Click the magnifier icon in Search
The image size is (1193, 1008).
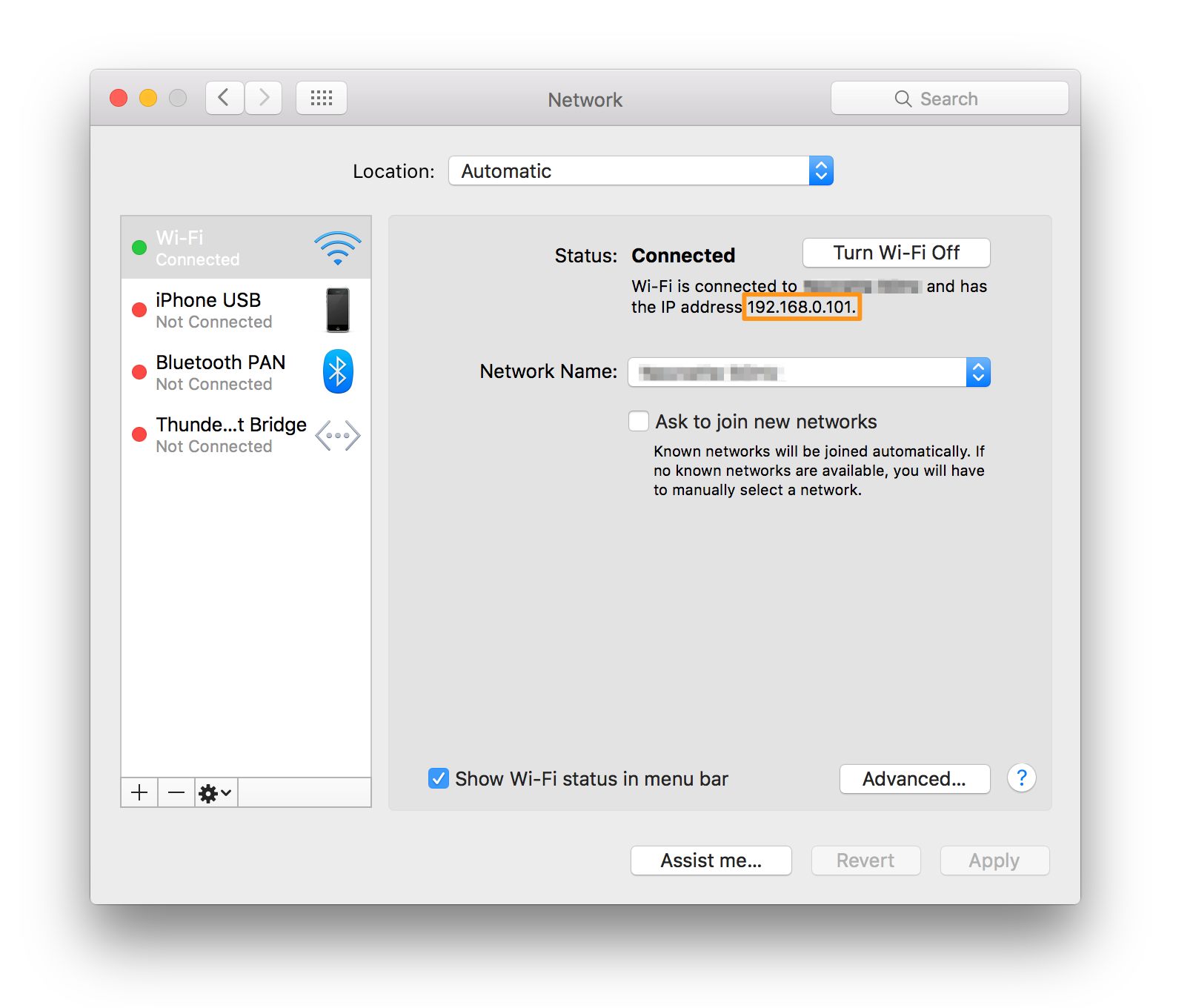[903, 99]
